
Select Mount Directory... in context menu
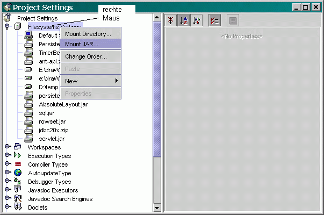(88, 34)
